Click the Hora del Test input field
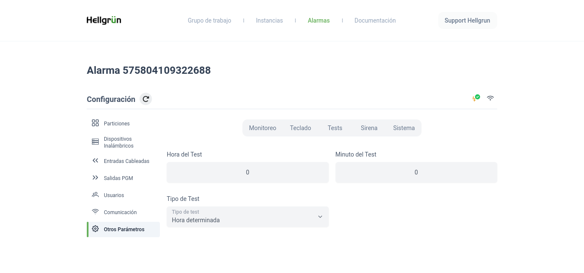 (248, 172)
